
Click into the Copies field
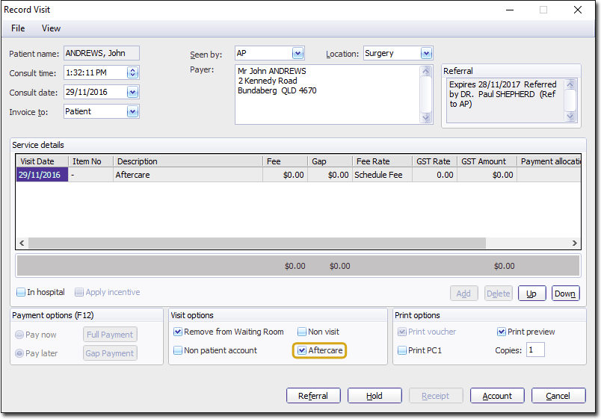point(535,350)
